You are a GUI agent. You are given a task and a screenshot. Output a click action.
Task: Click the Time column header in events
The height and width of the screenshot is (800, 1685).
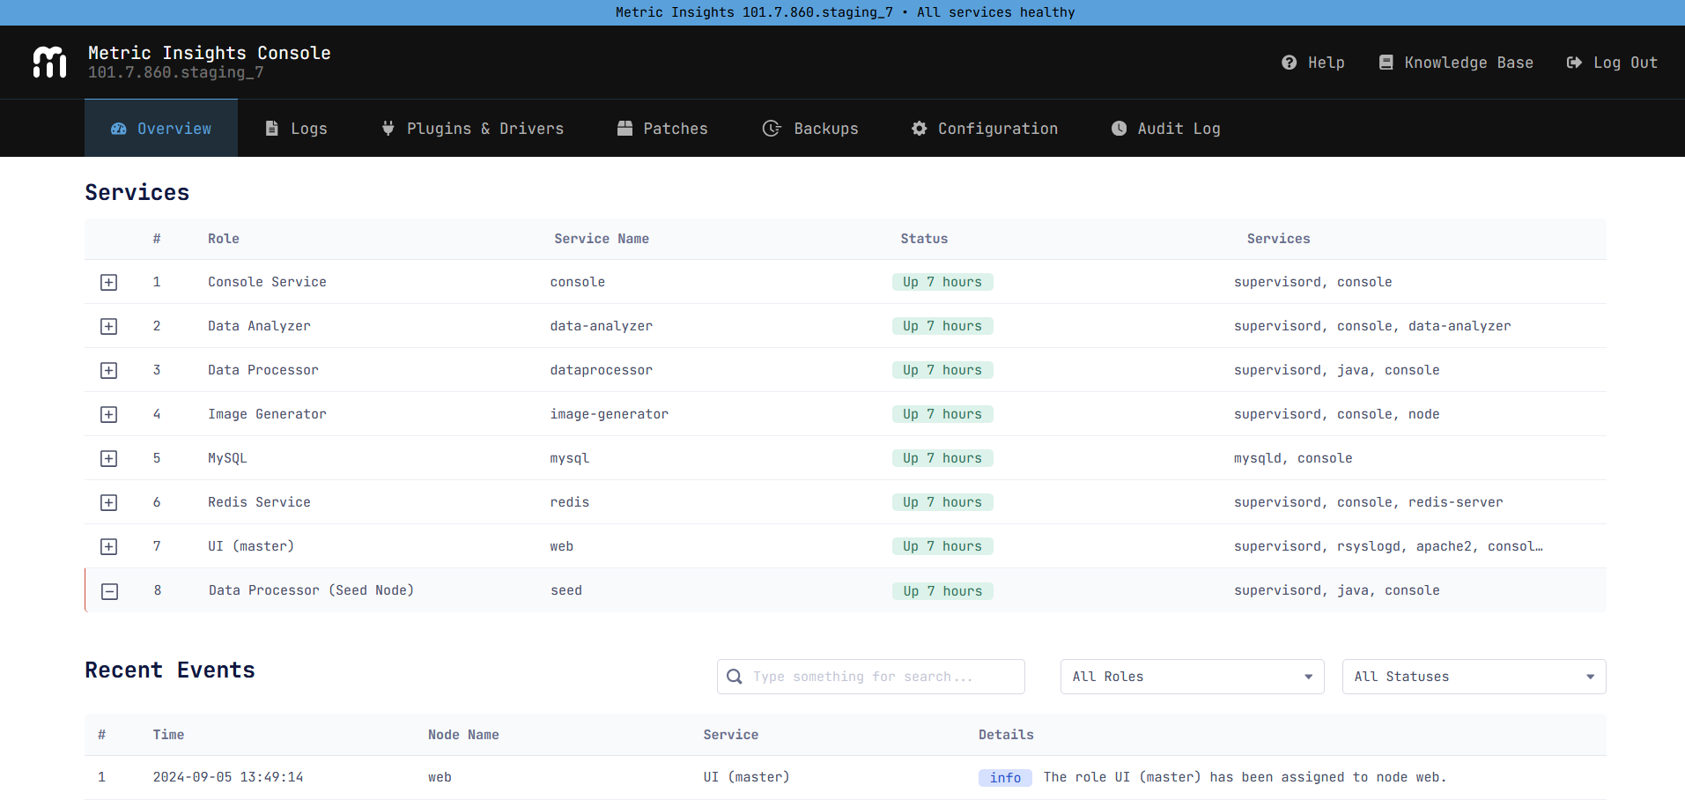[168, 735]
